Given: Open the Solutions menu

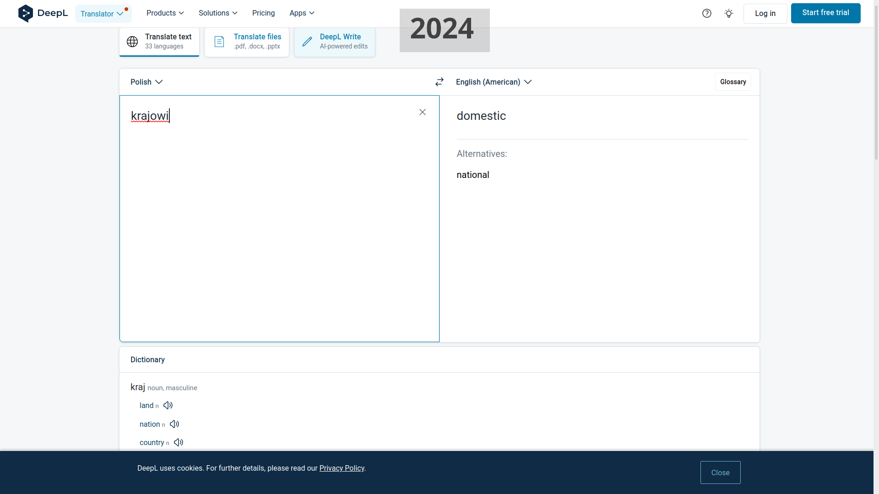Looking at the screenshot, I should [x=218, y=13].
